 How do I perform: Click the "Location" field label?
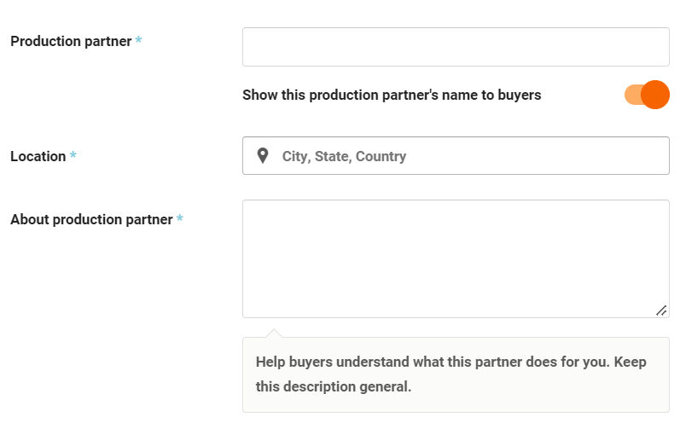[38, 157]
